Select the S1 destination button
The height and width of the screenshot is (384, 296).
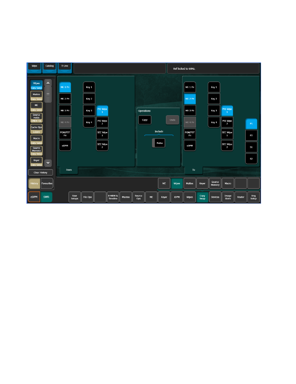251,147
